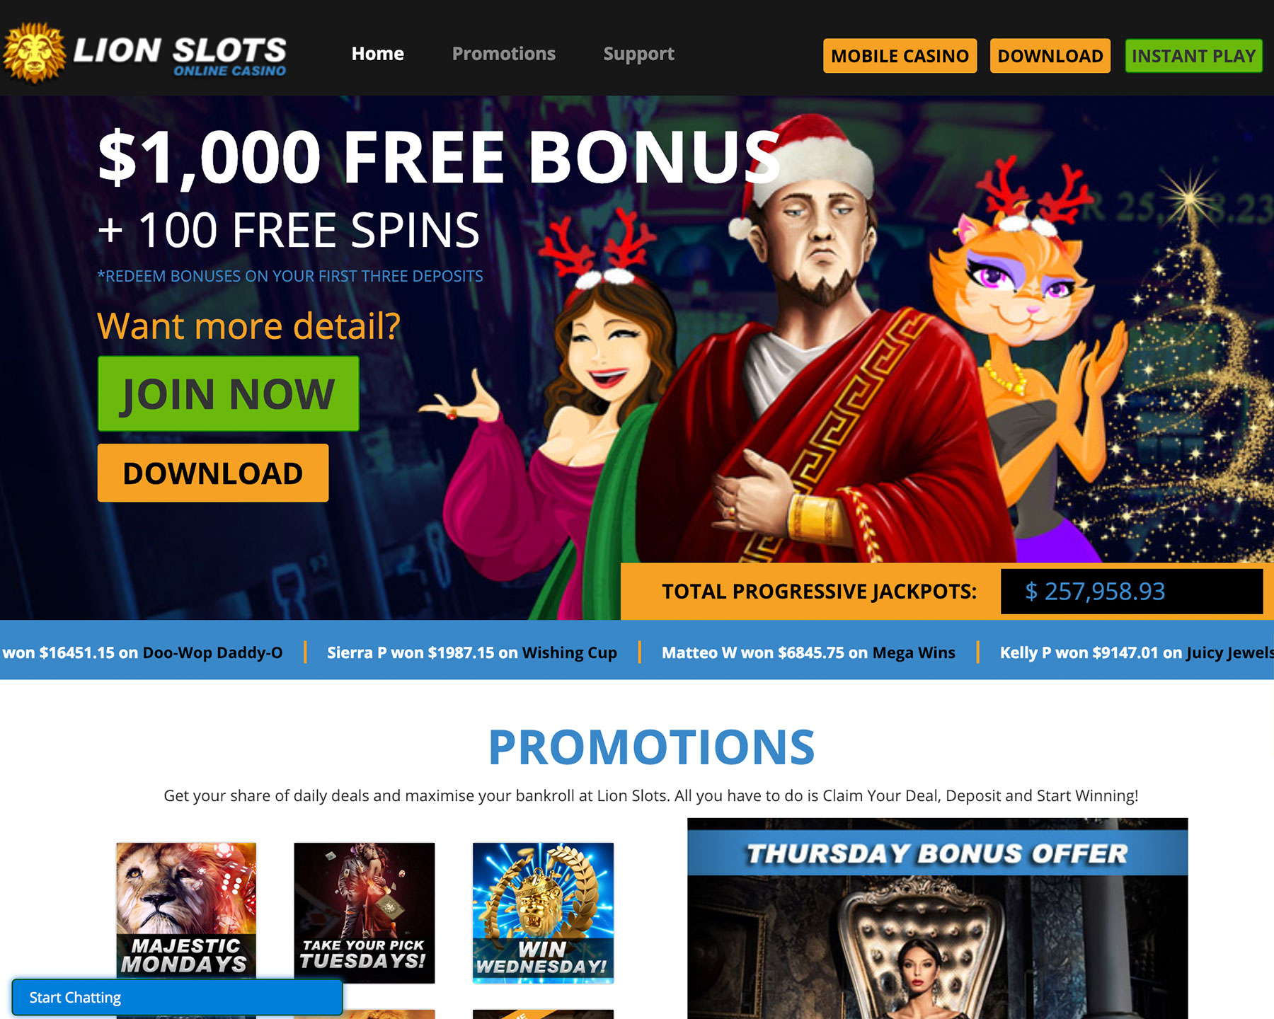Click the orange Download banner button
The width and height of the screenshot is (1274, 1019).
coord(213,473)
